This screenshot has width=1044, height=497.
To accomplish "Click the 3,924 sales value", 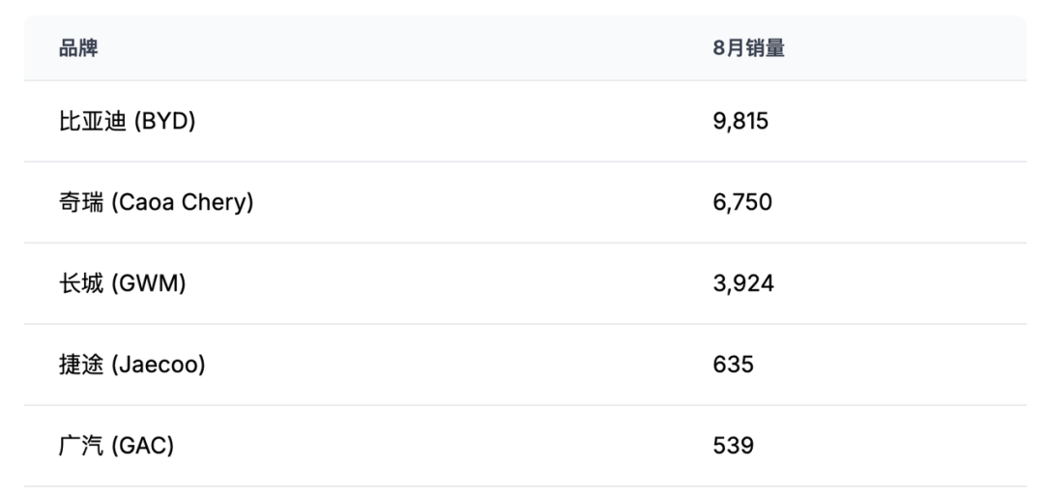I will coord(743,284).
